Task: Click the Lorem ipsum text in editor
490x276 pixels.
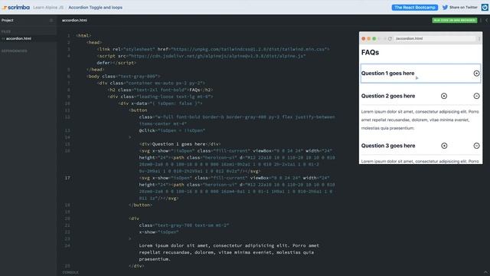Action: click(229, 252)
